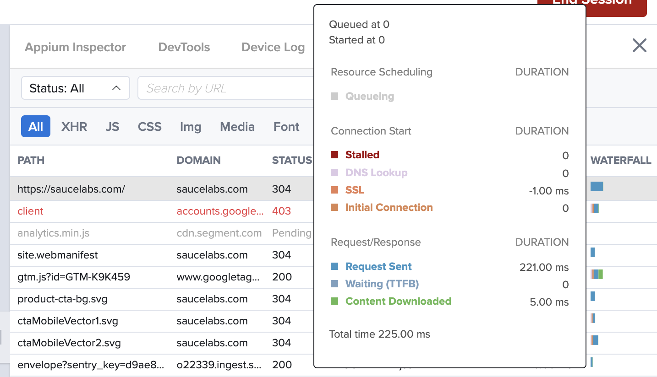Select the Img resource filter

[x=191, y=127]
